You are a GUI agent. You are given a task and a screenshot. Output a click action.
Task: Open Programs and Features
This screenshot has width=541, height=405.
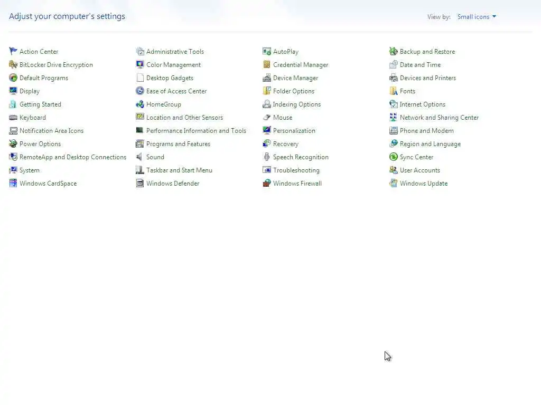(x=179, y=144)
